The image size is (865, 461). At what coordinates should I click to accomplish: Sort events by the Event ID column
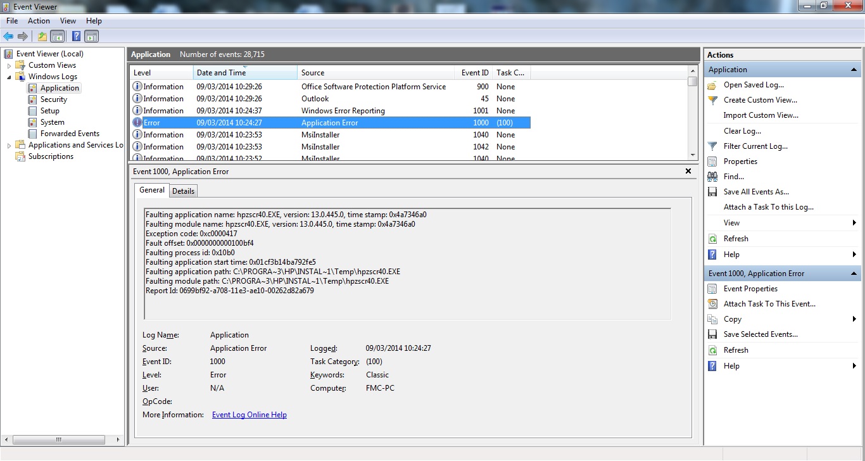click(474, 73)
